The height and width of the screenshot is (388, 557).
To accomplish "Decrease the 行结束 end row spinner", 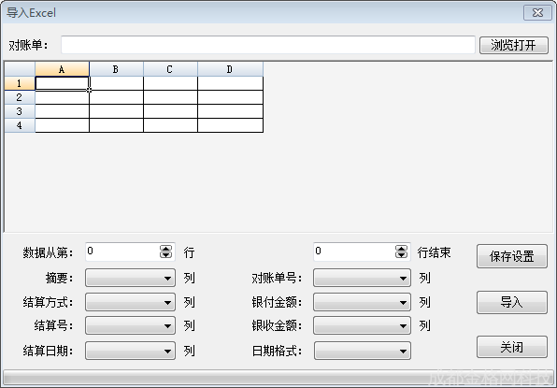I will point(401,254).
